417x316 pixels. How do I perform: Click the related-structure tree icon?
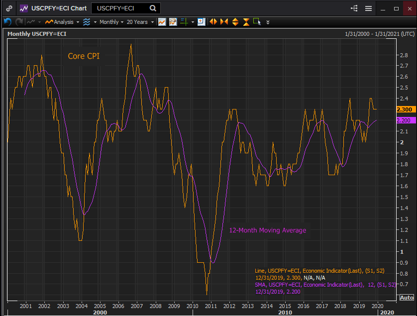pos(354,8)
